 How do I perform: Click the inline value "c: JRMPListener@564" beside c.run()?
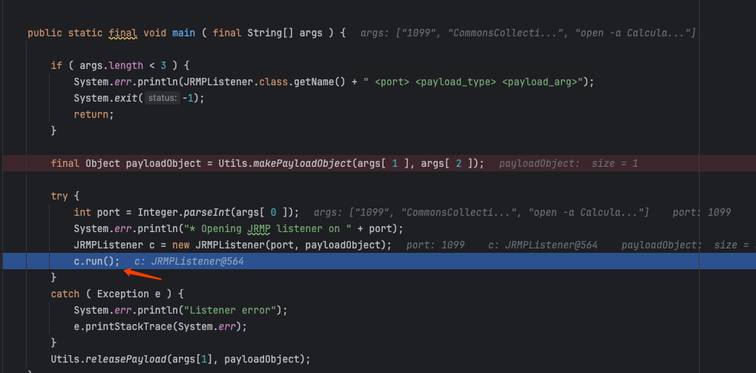(x=188, y=262)
